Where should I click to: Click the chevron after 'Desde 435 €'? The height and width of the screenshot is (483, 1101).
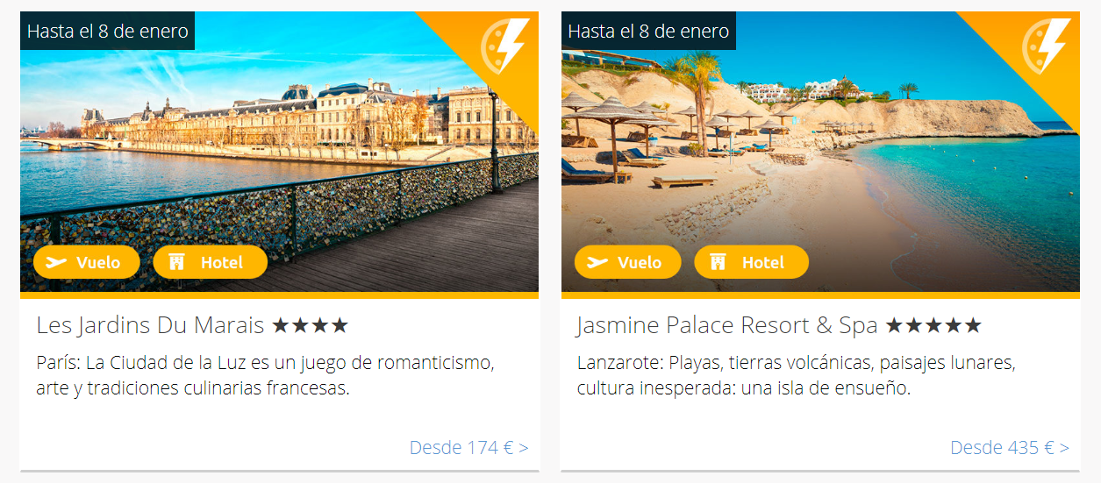tap(1064, 448)
